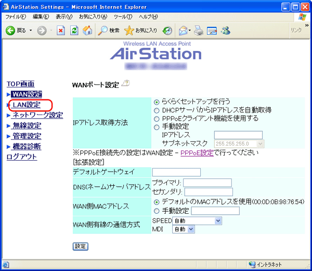Open the ファイル(F) menu

click(x=16, y=17)
